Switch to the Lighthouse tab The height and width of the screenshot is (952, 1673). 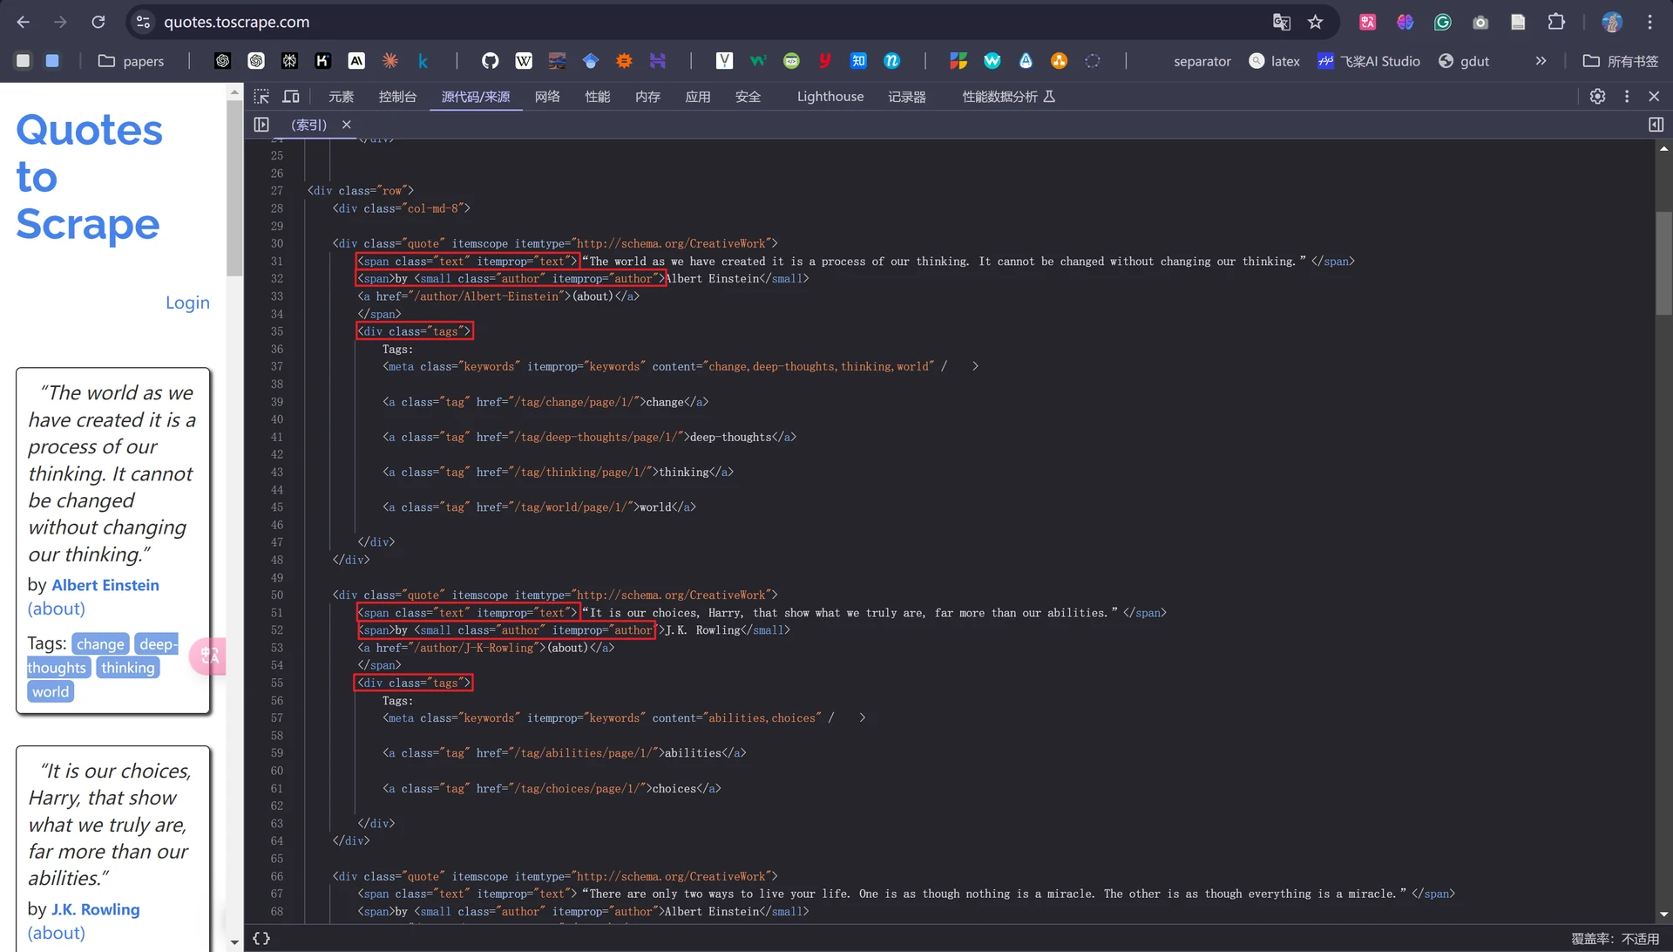[x=830, y=97]
